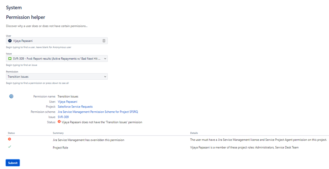Click the Status column header

coord(11,133)
